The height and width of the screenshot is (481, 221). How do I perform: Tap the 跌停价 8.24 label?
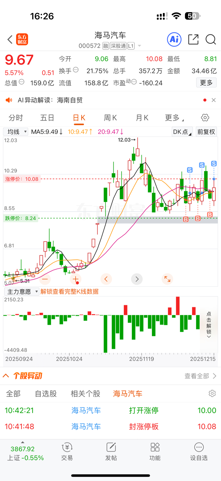pos(21,218)
